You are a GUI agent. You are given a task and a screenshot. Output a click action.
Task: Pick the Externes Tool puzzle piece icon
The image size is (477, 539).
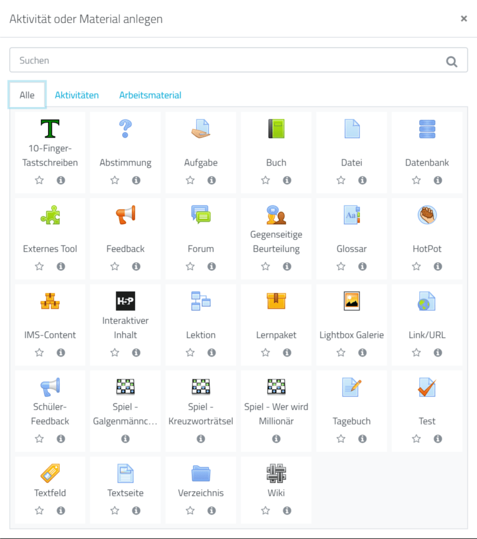pos(50,215)
